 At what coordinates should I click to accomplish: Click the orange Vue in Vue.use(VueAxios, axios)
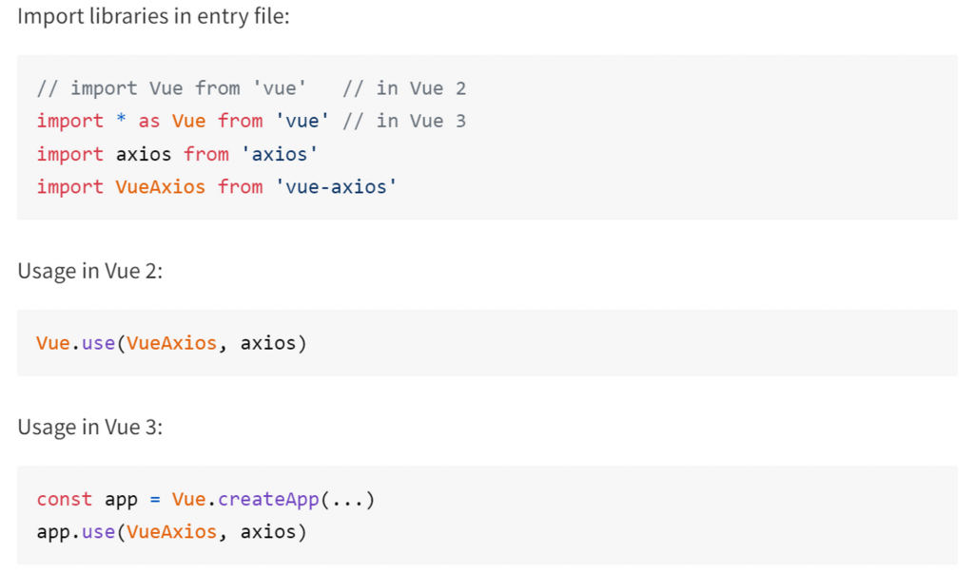point(53,342)
